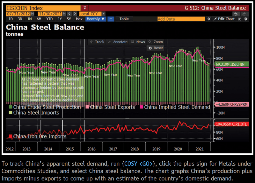Open chart settings gear icon
Screen dimensions: 255x183
[x=246, y=19]
